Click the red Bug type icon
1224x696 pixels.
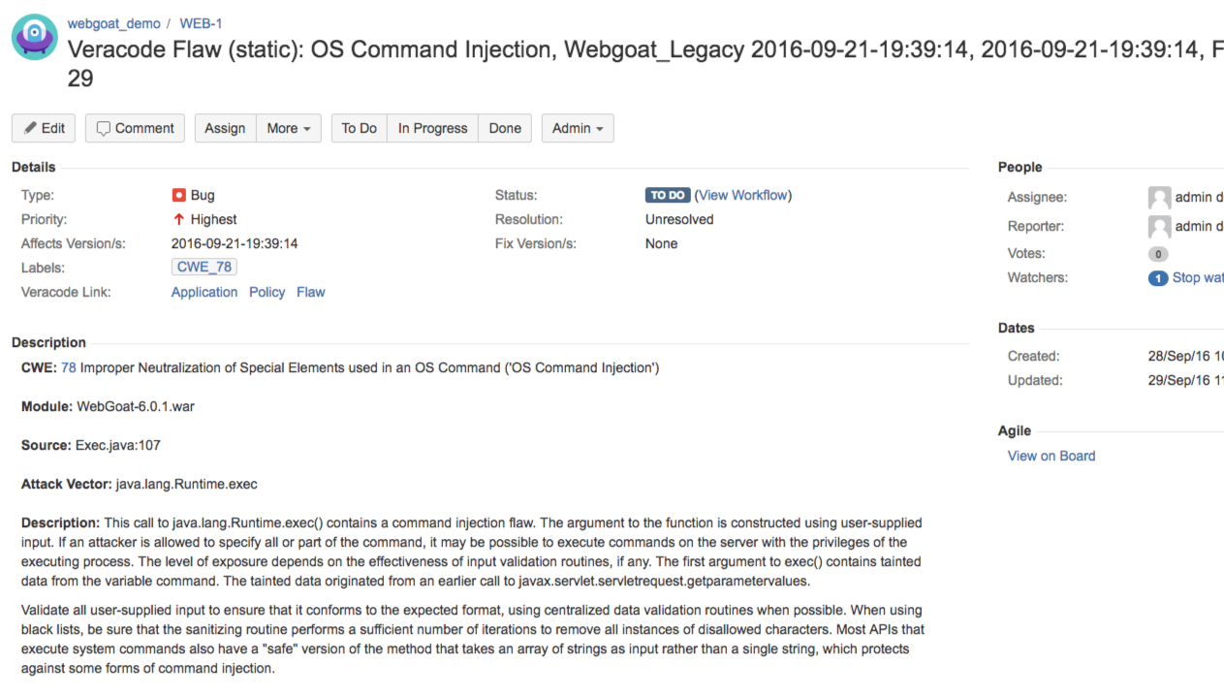point(179,195)
